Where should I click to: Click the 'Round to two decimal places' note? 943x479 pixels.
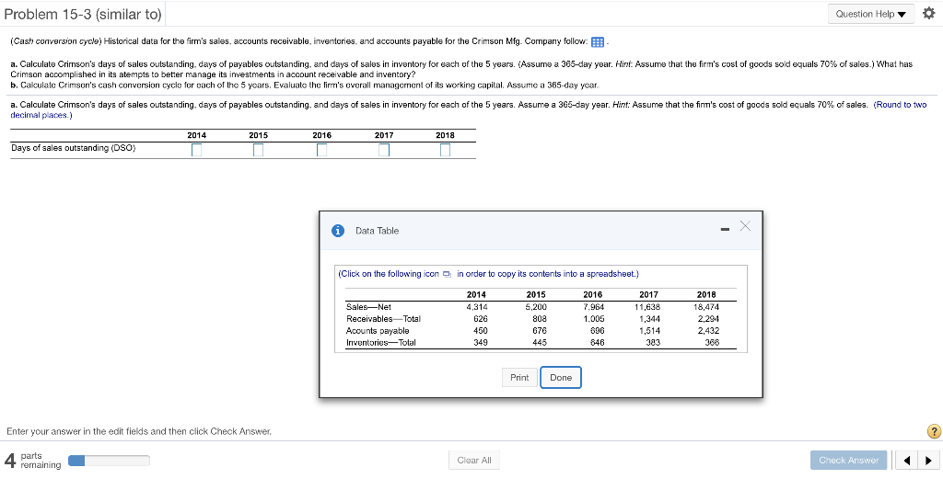tap(469, 109)
